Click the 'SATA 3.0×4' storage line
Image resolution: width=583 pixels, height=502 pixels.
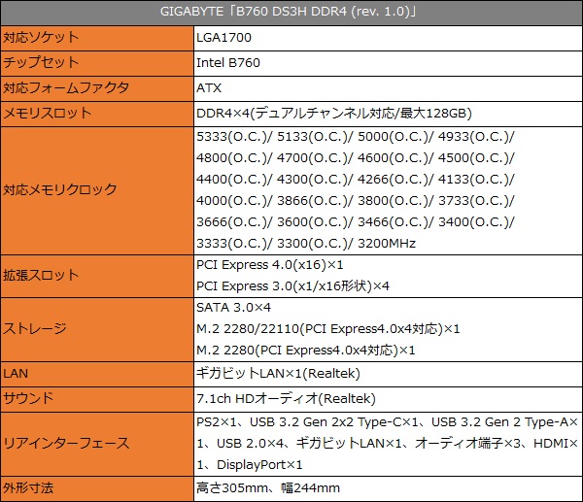(233, 308)
